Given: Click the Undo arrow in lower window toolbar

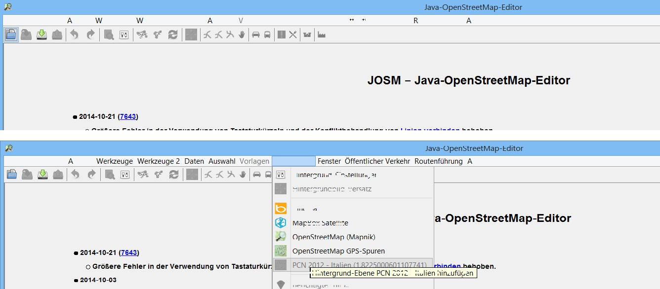Looking at the screenshot, I should (75, 174).
